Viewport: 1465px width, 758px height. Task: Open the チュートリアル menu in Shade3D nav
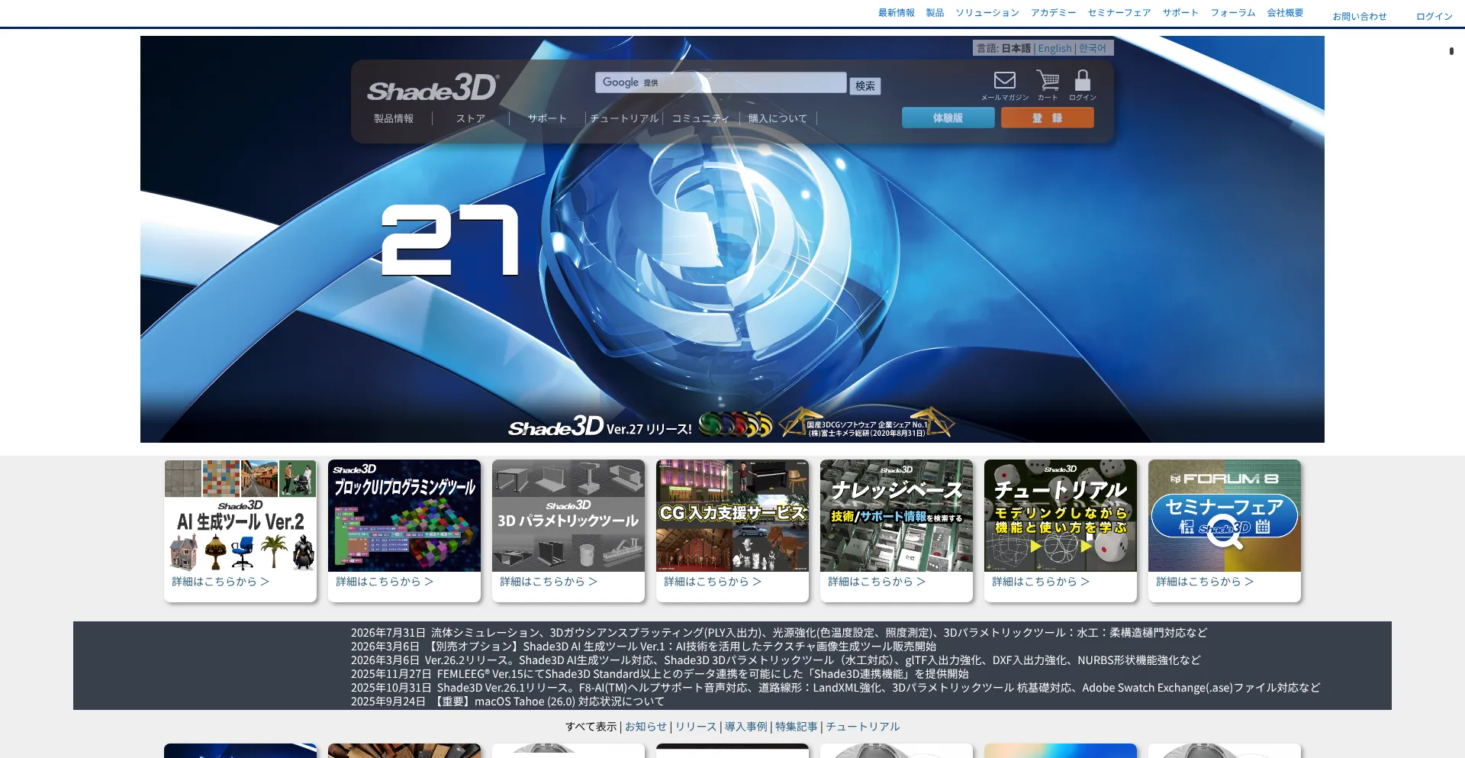(624, 118)
